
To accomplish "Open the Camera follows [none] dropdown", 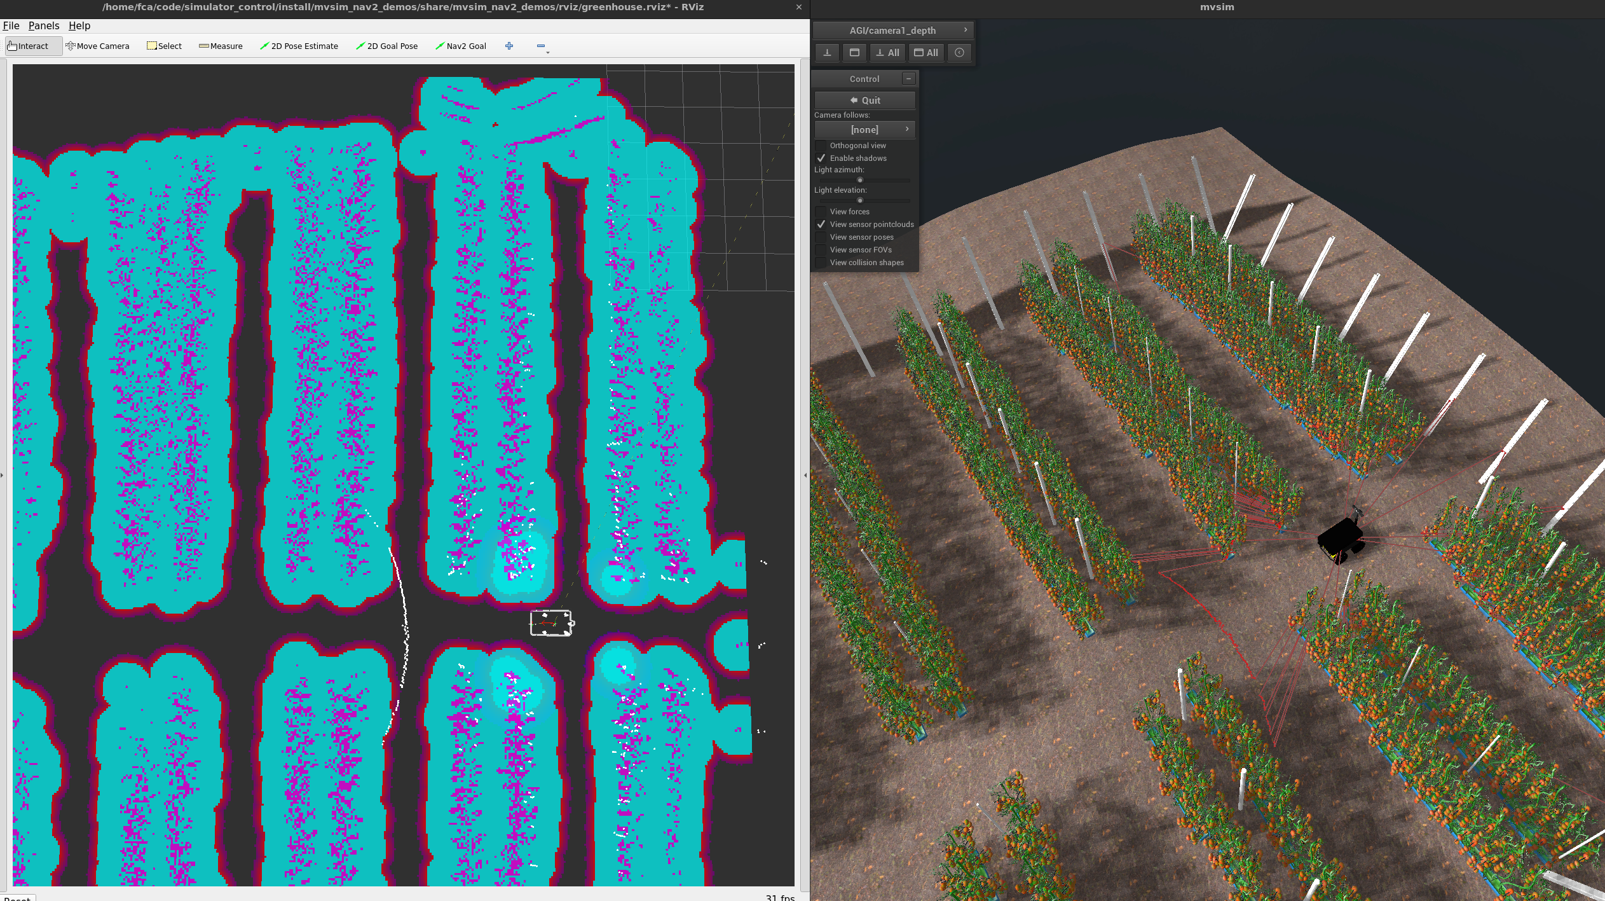I will click(x=864, y=130).
